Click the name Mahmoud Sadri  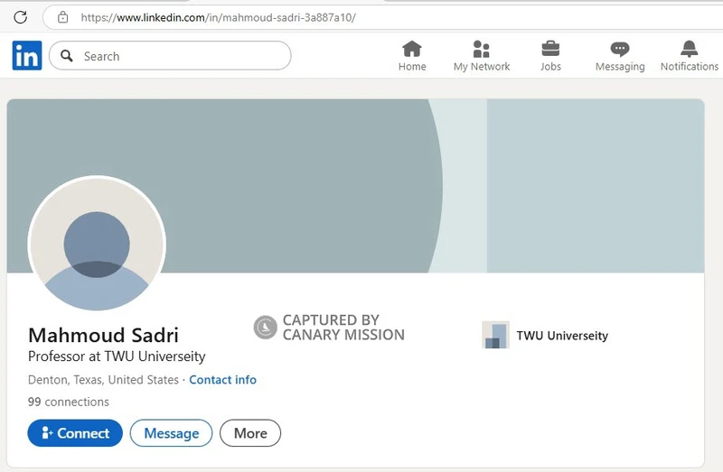[x=103, y=335]
